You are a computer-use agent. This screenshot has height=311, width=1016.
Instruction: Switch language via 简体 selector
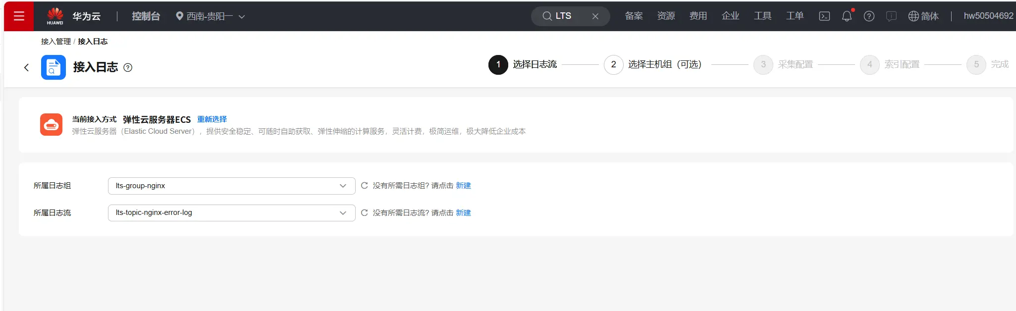(923, 16)
